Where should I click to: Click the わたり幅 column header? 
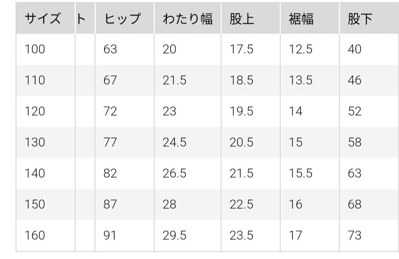coord(187,19)
